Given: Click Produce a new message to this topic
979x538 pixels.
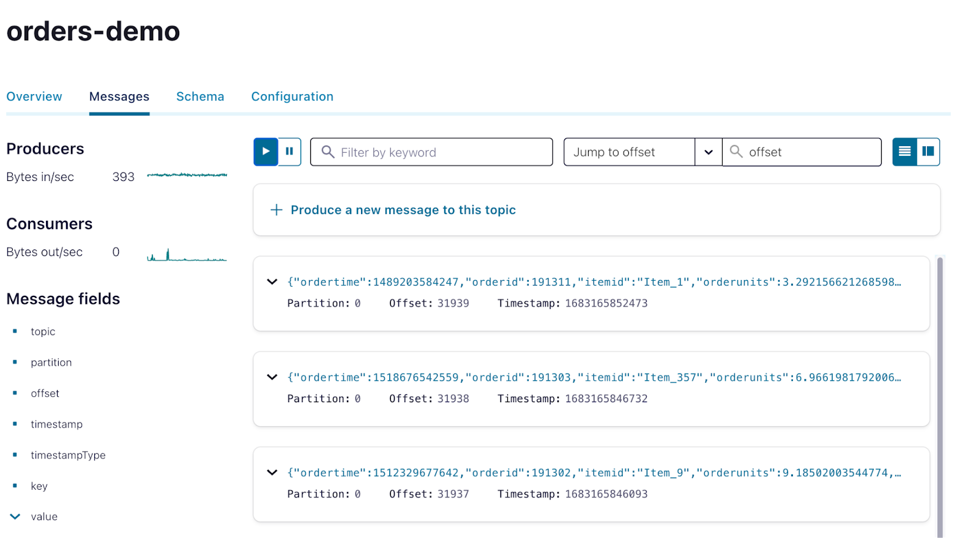Looking at the screenshot, I should point(403,210).
